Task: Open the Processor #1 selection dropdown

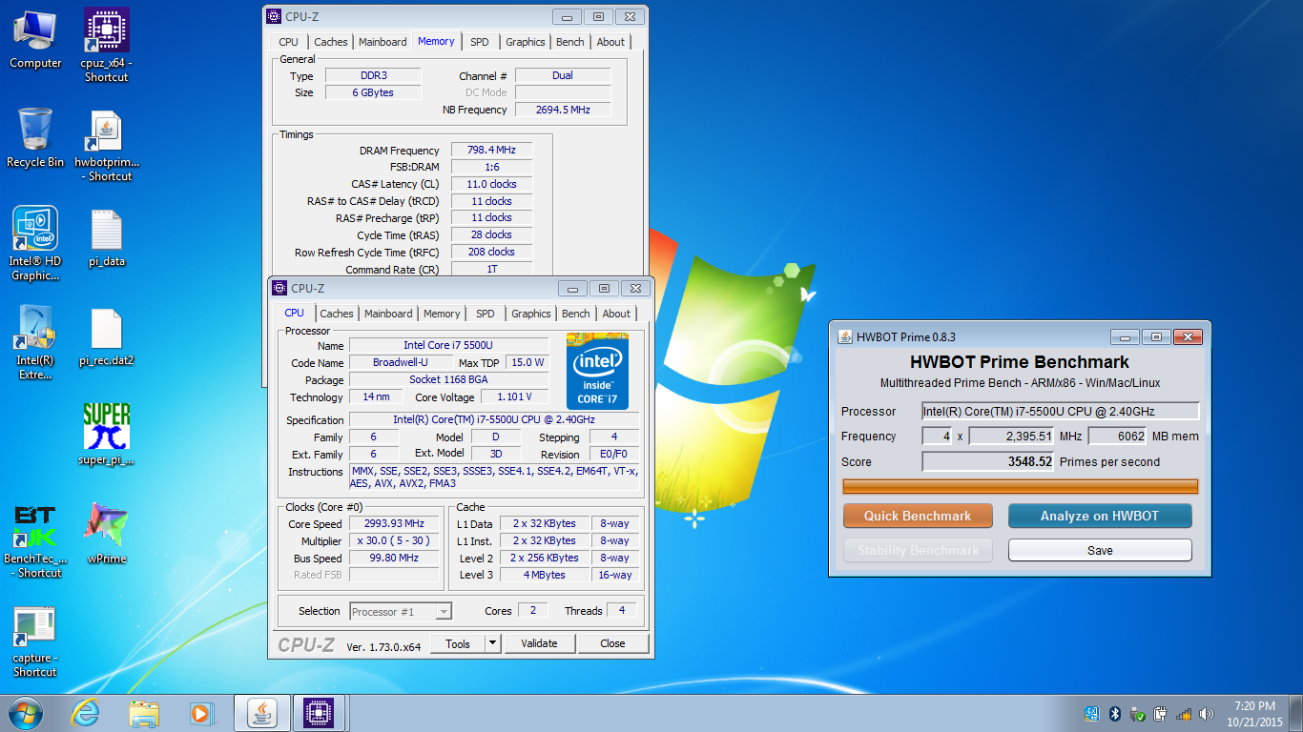Action: point(401,612)
